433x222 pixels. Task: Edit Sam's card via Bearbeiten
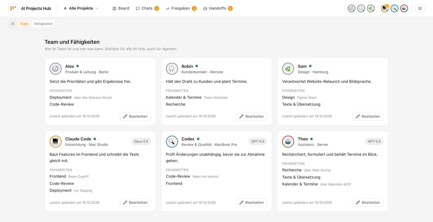pos(368,116)
